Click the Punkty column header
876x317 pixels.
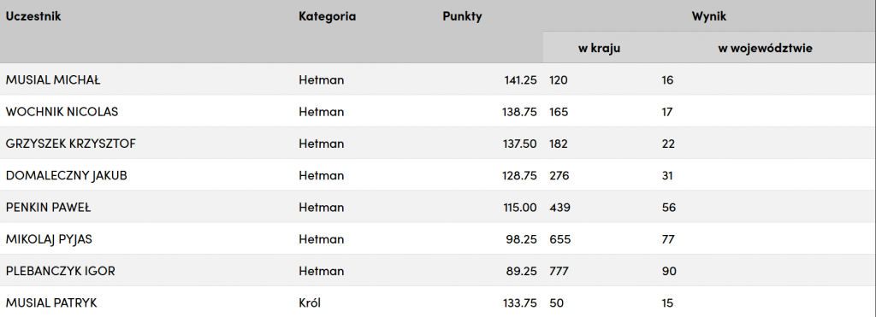pyautogui.click(x=462, y=17)
